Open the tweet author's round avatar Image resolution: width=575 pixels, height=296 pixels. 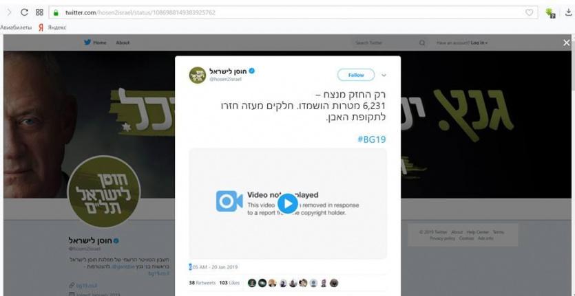tap(197, 75)
